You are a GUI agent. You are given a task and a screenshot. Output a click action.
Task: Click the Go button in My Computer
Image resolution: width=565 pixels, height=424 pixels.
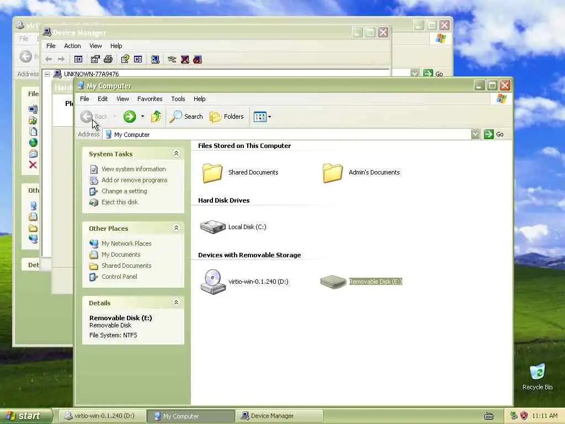[494, 134]
